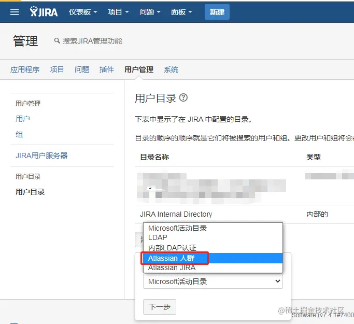This screenshot has width=354, height=324.
Task: Choose Microsoft活动目录 in the open list
Action: pos(213,228)
